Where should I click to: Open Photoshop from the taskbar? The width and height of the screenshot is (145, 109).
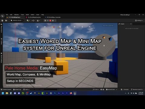55,93
